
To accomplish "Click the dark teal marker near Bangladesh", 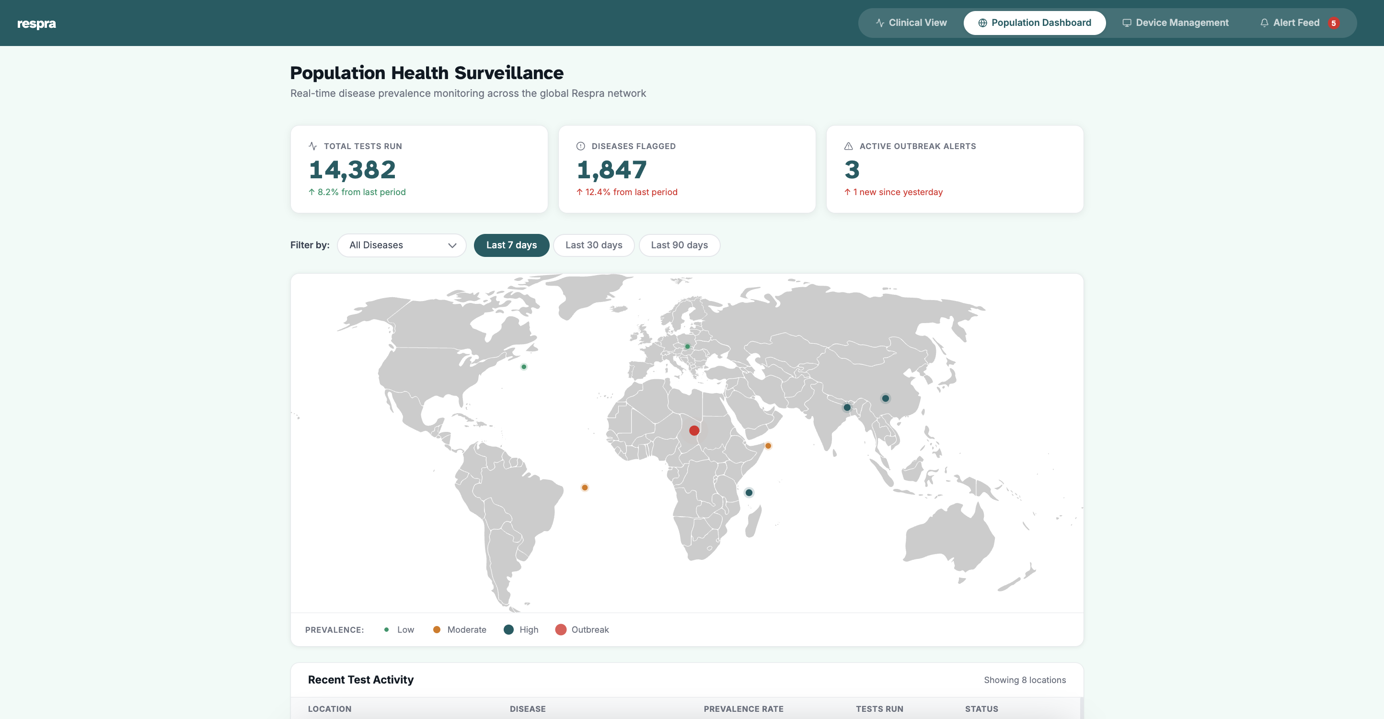I will (847, 407).
